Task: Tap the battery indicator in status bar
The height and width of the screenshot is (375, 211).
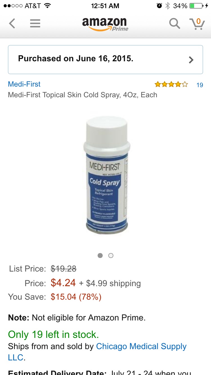Action: 196,6
